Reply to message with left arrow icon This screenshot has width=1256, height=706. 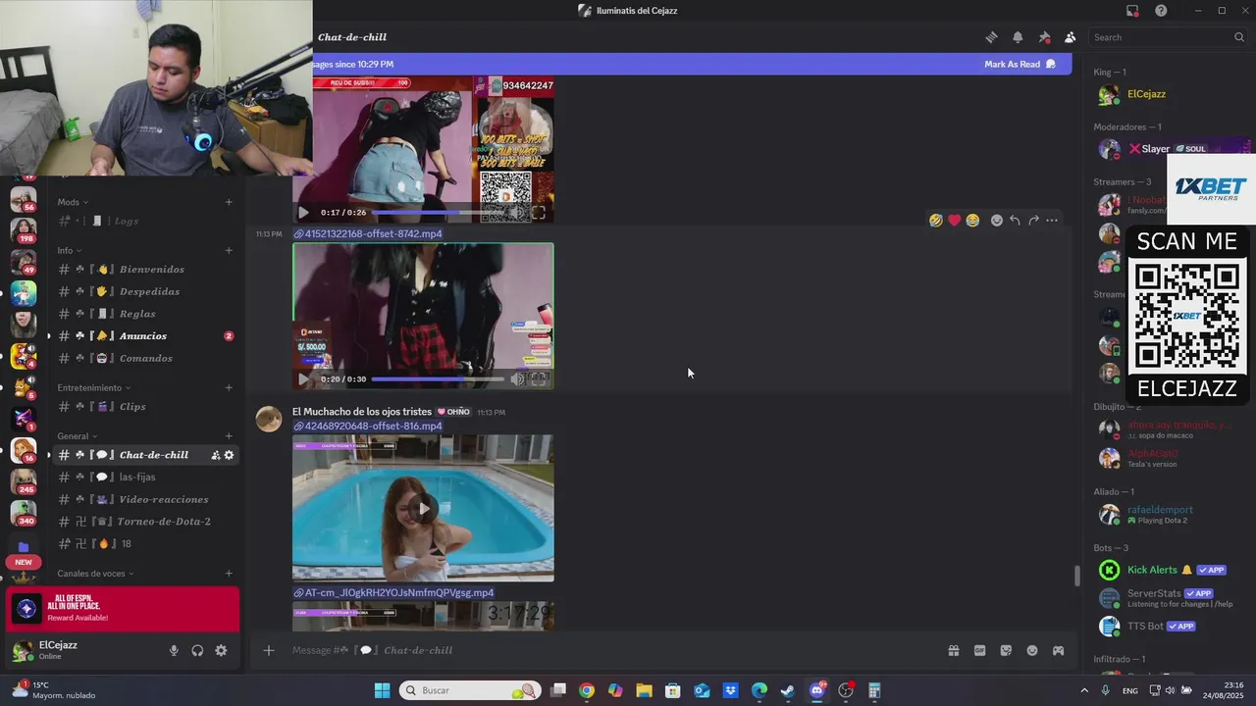click(x=1015, y=221)
